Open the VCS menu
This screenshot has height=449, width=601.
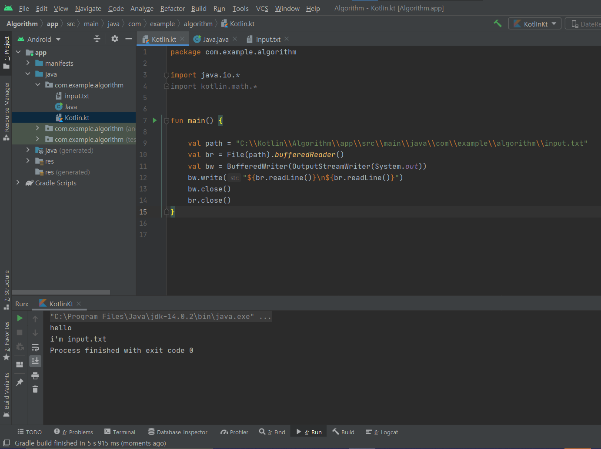tap(262, 8)
